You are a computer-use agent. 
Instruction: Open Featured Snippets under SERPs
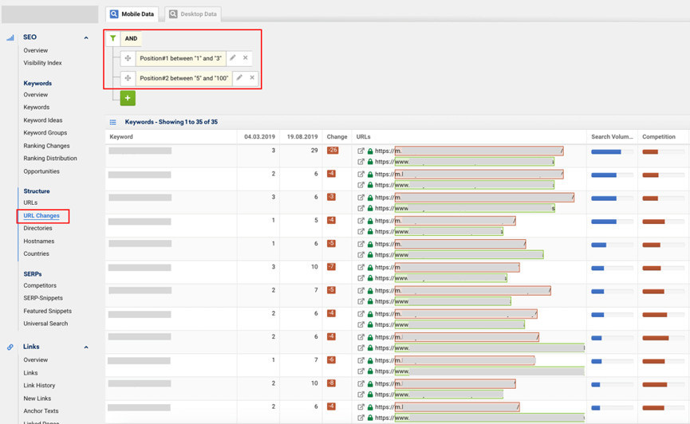click(47, 311)
